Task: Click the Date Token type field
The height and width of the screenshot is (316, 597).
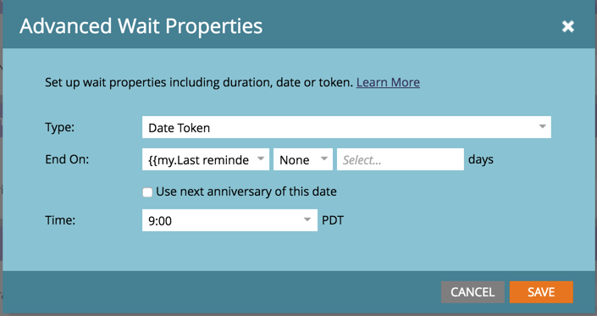Action: [346, 127]
